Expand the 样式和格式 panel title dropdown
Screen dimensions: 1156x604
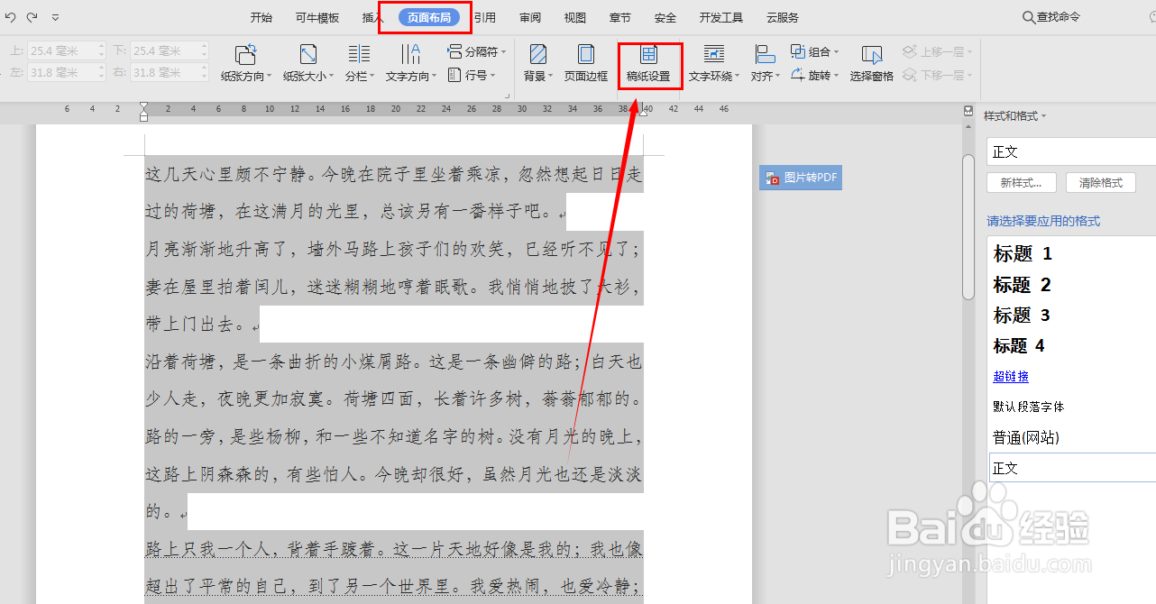click(1043, 116)
